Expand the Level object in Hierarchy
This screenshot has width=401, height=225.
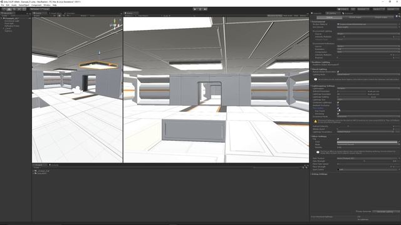click(4, 29)
